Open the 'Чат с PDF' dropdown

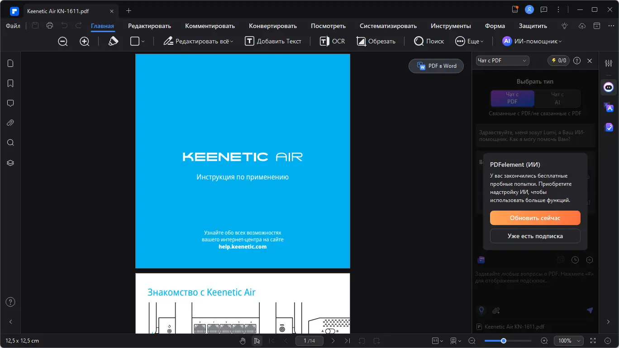[x=502, y=61]
